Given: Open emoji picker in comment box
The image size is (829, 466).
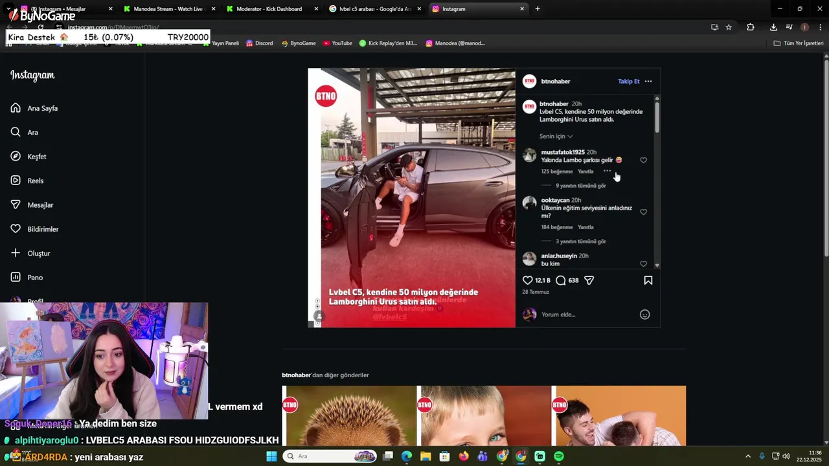Looking at the screenshot, I should point(645,315).
